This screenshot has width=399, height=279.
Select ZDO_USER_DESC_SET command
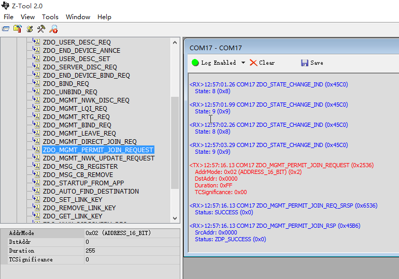point(76,58)
